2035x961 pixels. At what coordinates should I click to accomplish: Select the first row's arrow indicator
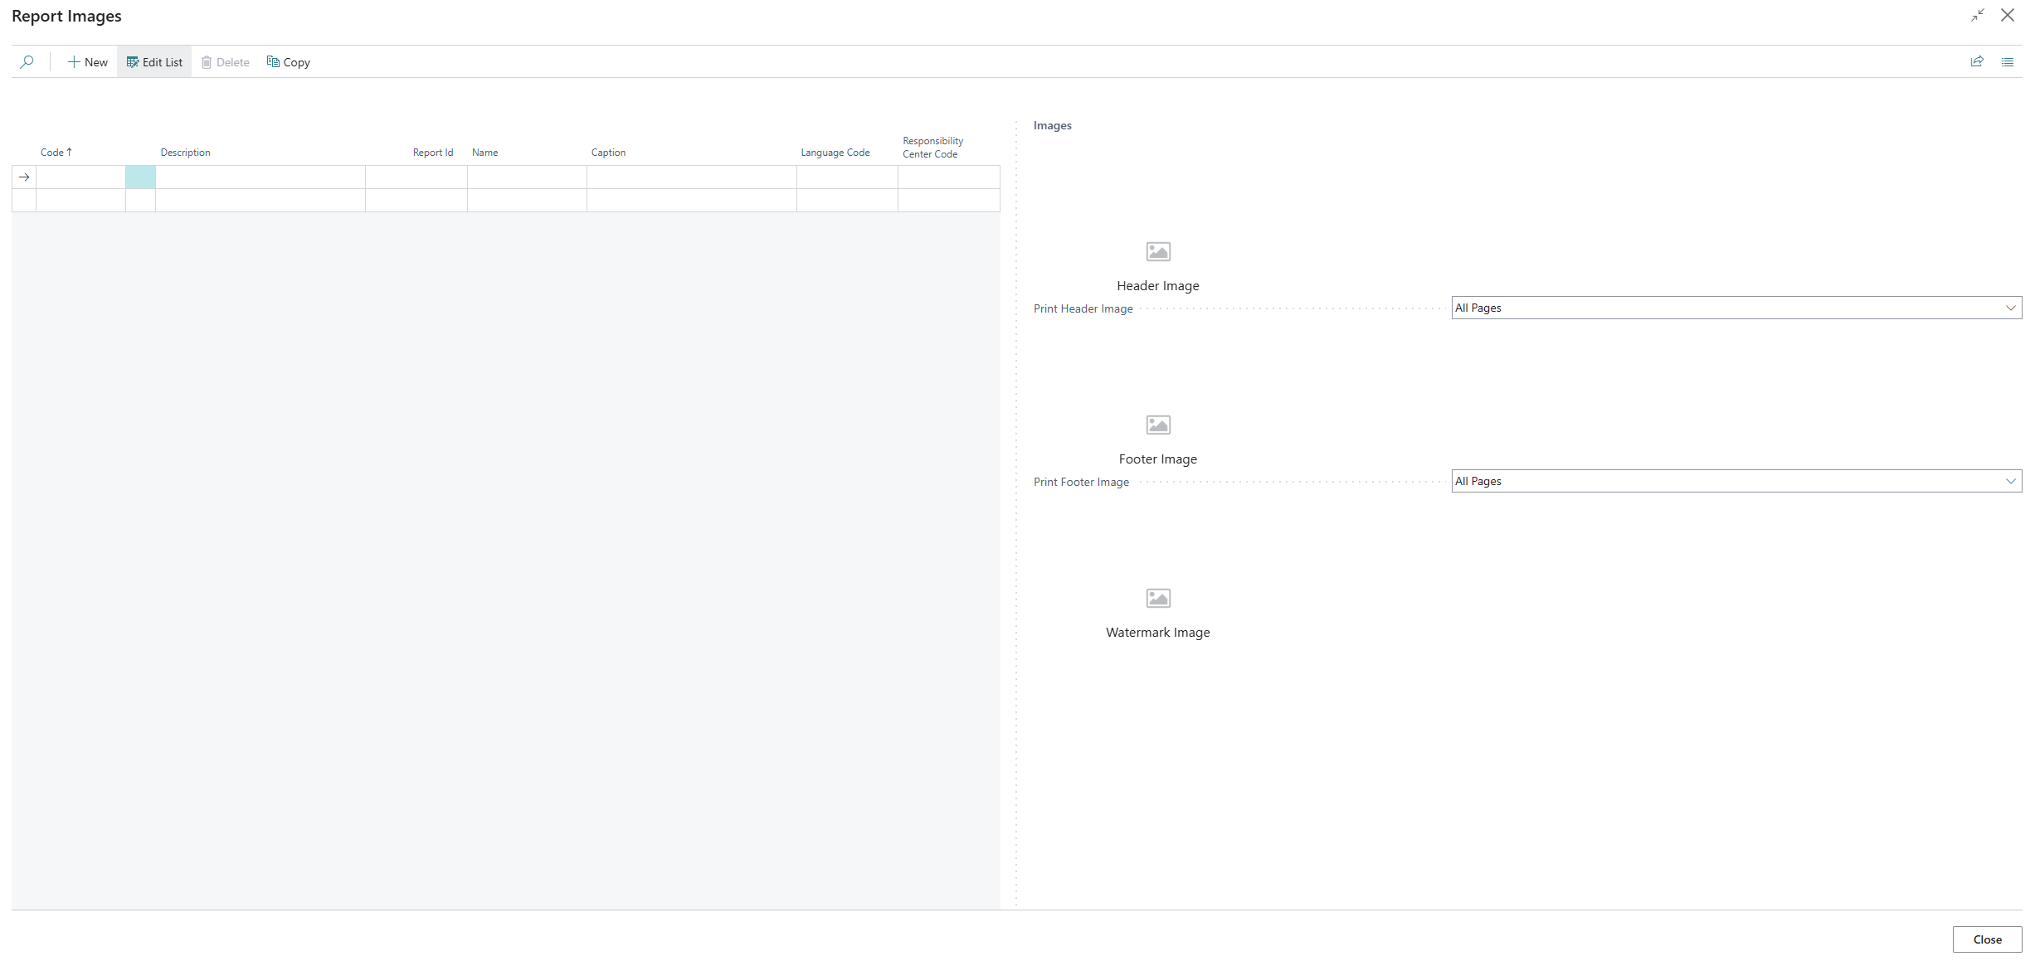click(x=24, y=177)
